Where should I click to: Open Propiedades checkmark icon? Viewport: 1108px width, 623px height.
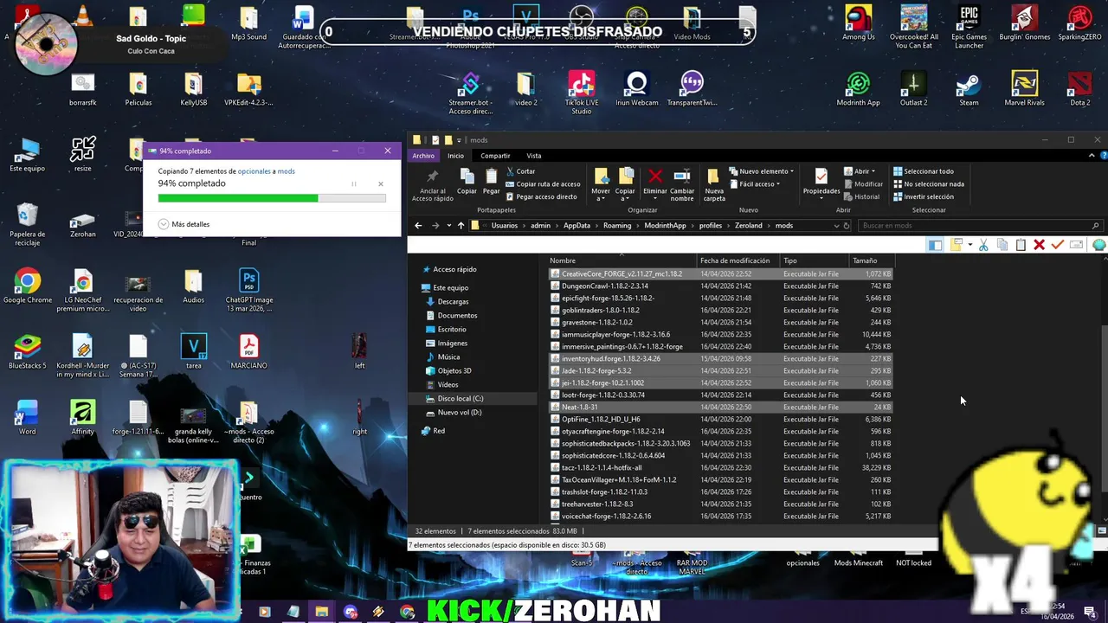point(821,177)
